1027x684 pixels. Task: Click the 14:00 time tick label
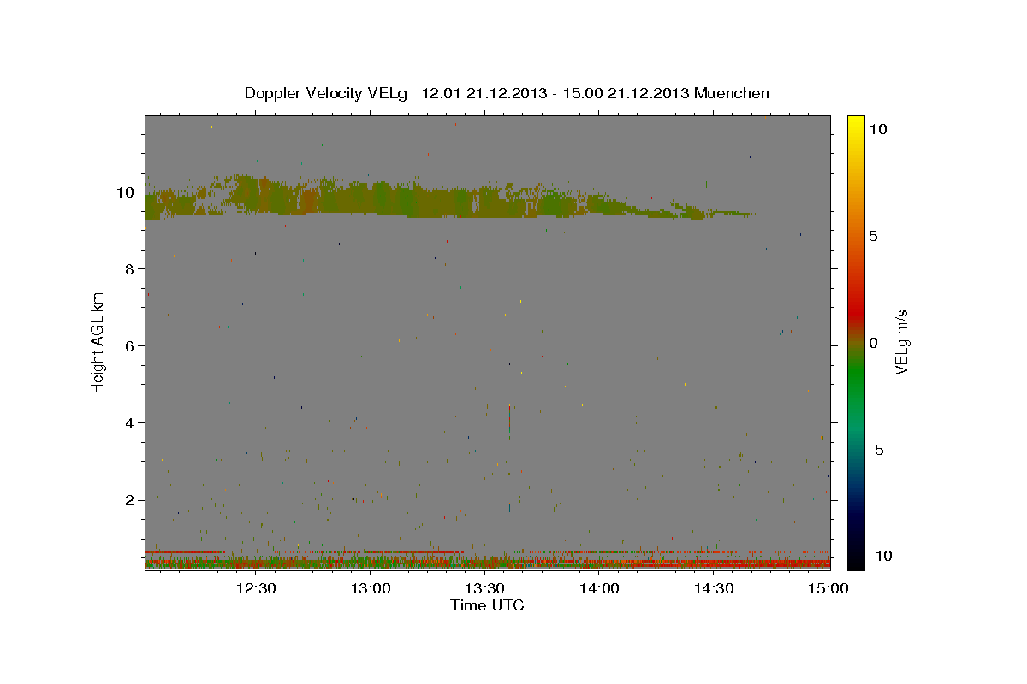(x=600, y=588)
